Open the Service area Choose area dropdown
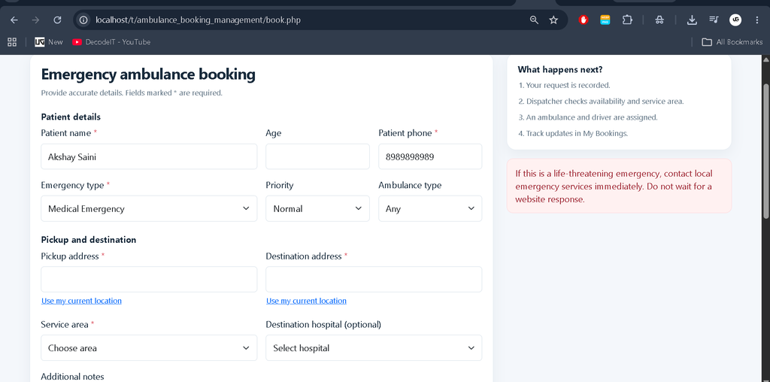770x382 pixels. click(x=149, y=348)
